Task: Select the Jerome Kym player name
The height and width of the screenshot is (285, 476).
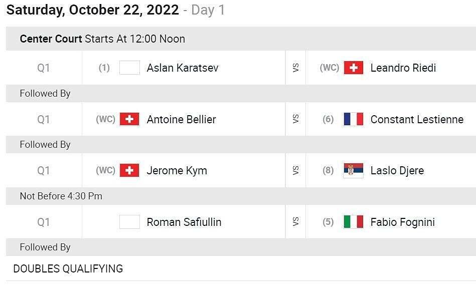Action: coord(177,171)
